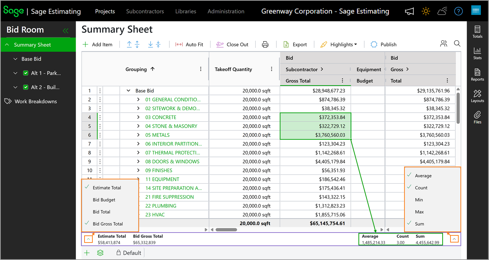Open the Projects menu

coord(105,11)
